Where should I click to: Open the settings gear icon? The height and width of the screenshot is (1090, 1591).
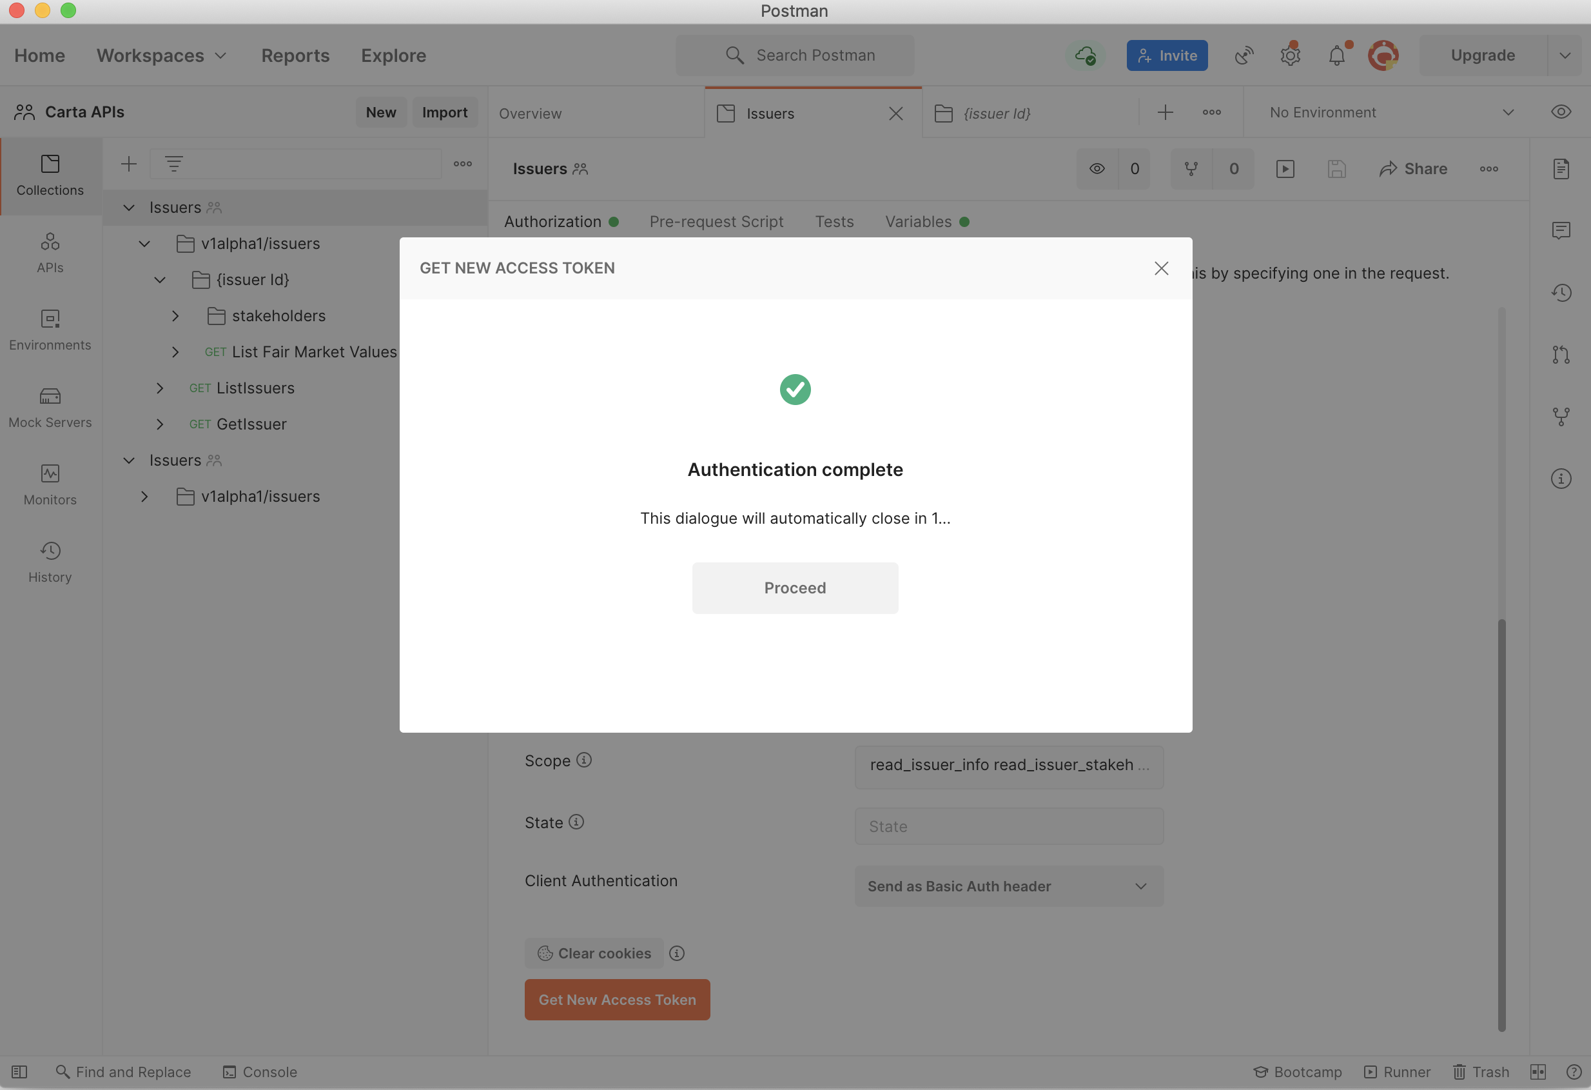point(1291,55)
